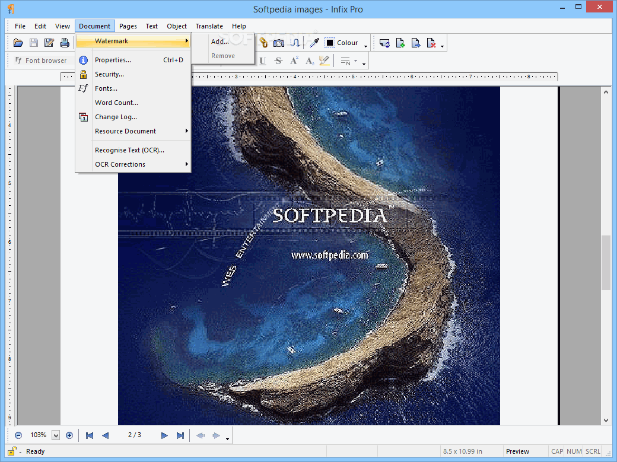
Task: Open the 103% zoom level dropdown
Action: coord(56,435)
